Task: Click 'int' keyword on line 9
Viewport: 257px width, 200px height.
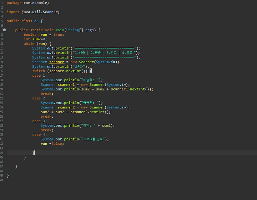Action: (27, 39)
